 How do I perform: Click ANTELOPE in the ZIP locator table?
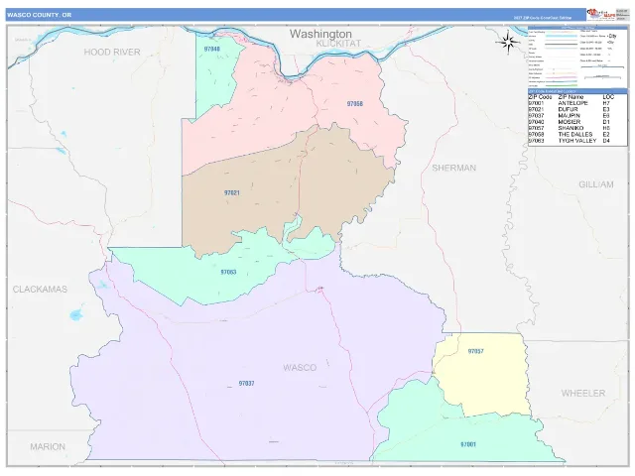572,103
